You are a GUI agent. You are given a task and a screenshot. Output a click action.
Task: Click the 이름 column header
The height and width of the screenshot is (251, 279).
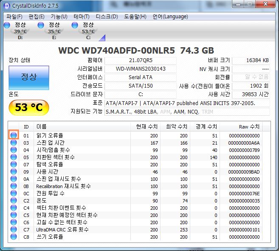tap(82, 127)
